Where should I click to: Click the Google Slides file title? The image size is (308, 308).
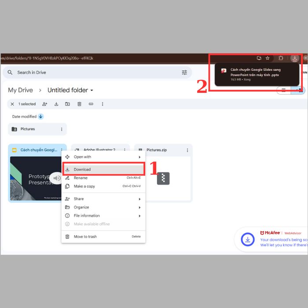pos(39,150)
